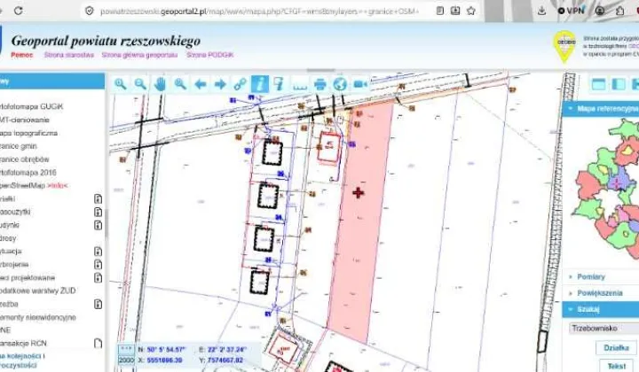
Task: Click the OpenStreetMap >Info< link
Action: [x=57, y=186]
